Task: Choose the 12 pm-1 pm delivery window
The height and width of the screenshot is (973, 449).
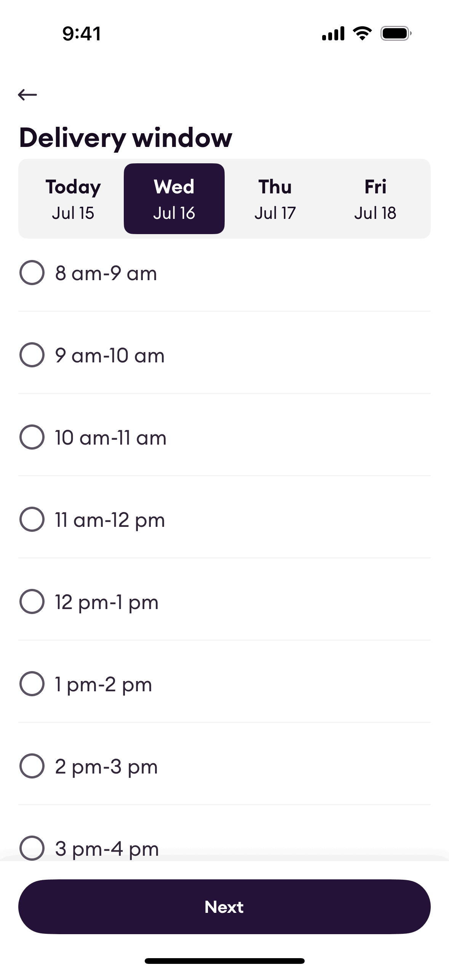Action: coord(32,601)
